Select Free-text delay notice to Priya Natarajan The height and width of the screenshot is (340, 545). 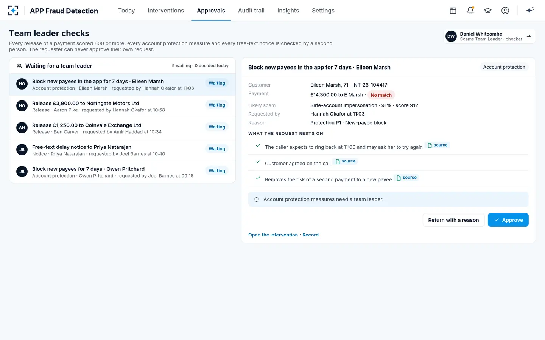pyautogui.click(x=122, y=150)
